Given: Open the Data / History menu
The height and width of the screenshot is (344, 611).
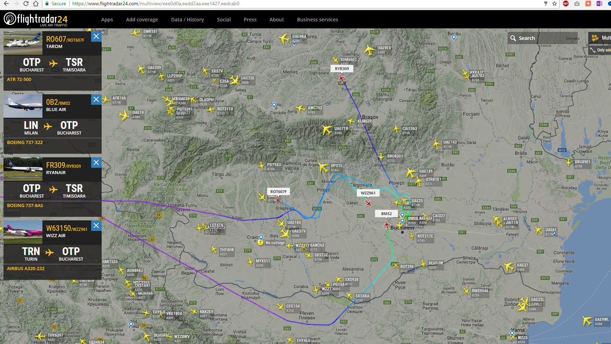Looking at the screenshot, I should point(188,20).
